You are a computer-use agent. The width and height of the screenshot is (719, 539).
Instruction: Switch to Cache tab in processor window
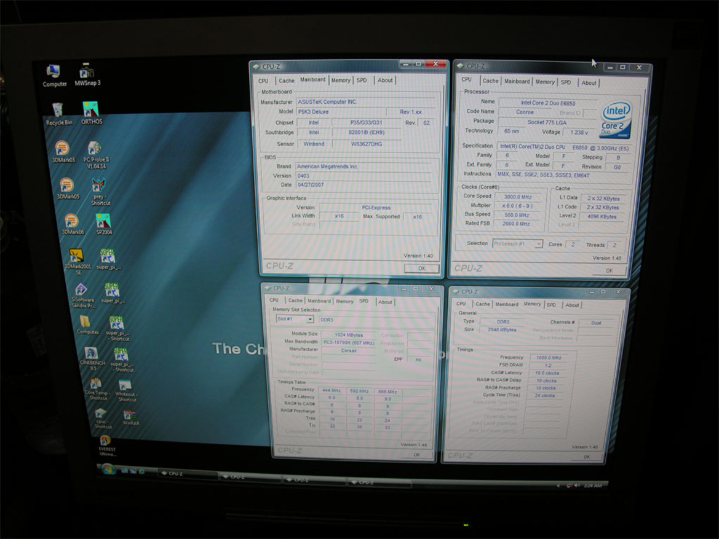coord(490,81)
